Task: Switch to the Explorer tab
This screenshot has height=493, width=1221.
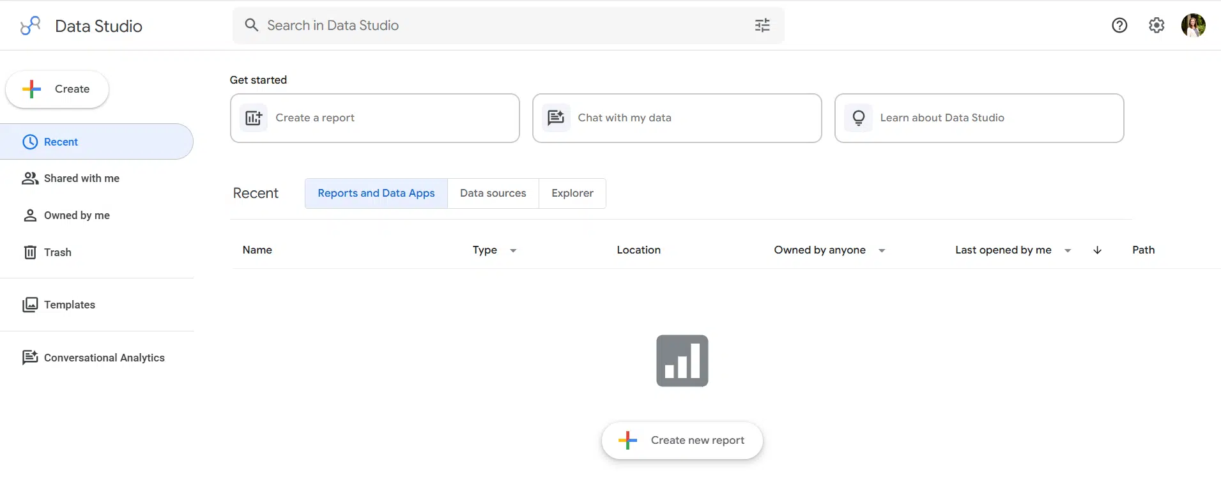Action: point(572,193)
